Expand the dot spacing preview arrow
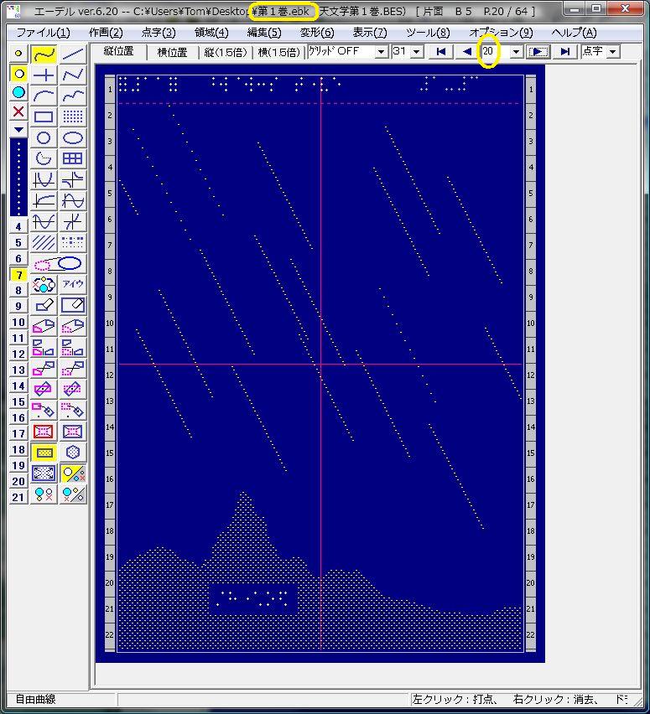Viewport: 650px width, 714px height. click(18, 130)
